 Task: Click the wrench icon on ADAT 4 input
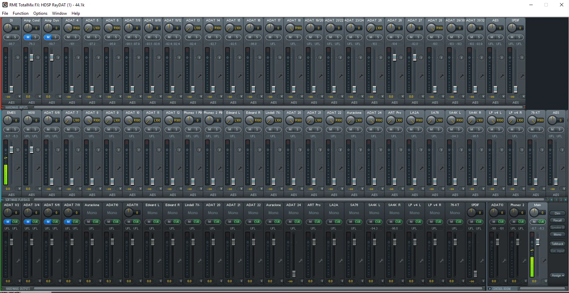(x=78, y=76)
